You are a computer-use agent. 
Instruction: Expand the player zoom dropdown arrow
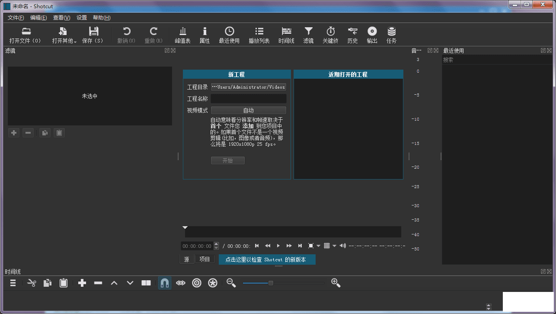point(319,246)
